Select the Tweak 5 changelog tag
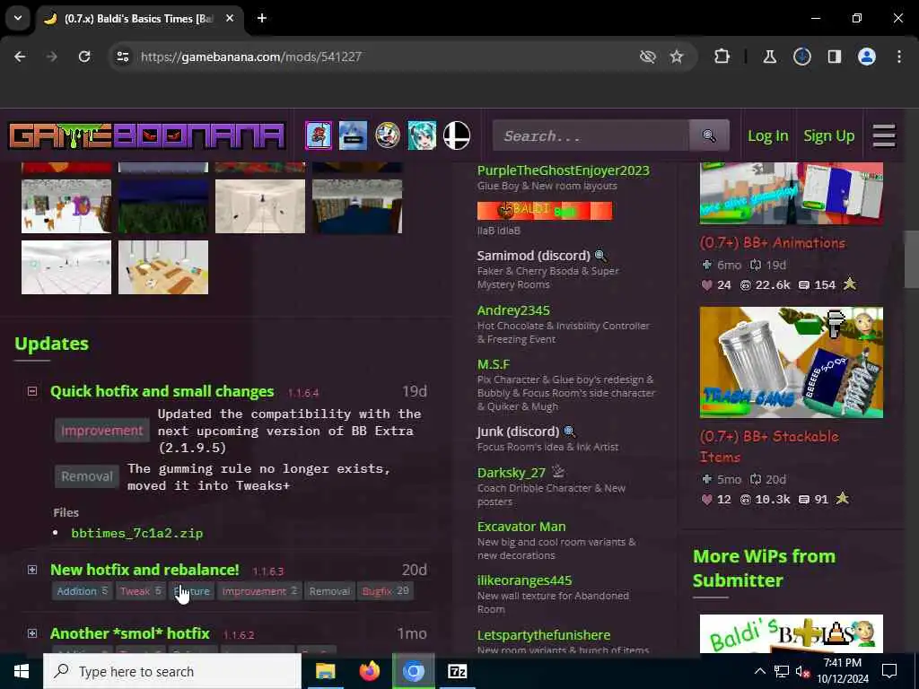 click(140, 591)
